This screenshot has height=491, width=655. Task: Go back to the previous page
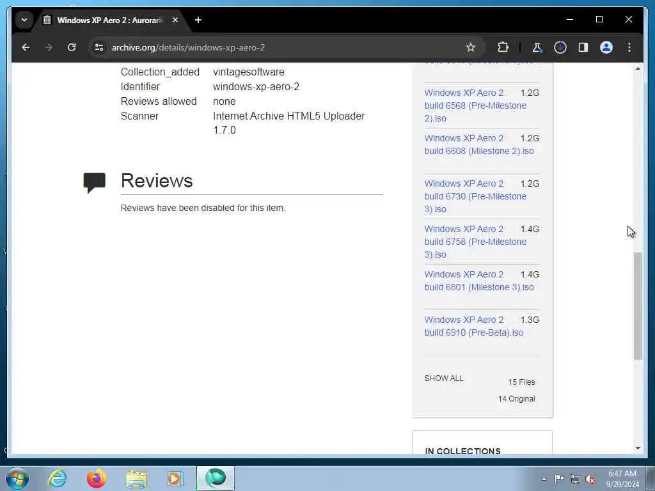pyautogui.click(x=26, y=47)
